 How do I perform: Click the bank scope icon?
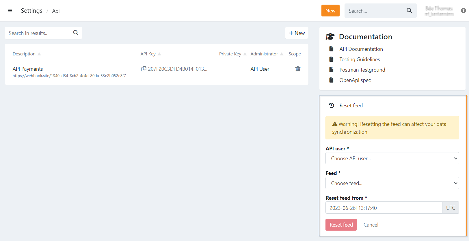[x=298, y=69]
